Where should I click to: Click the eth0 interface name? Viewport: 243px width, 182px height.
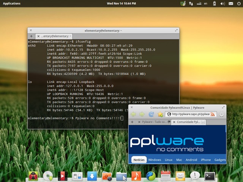click(x=32, y=45)
